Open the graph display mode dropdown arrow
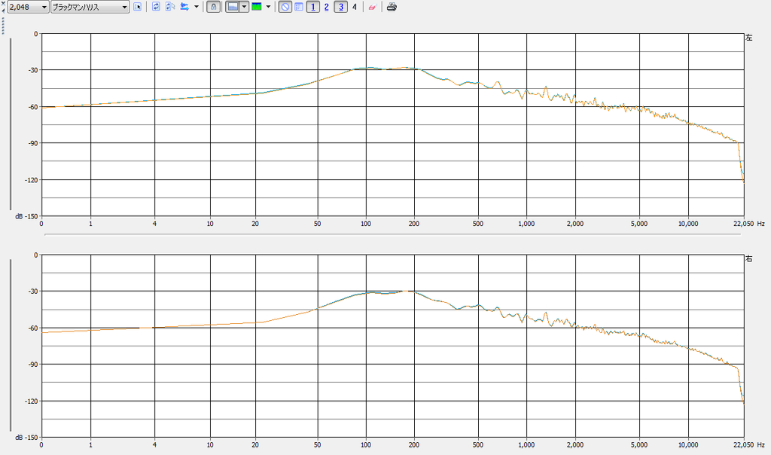The image size is (771, 455). (244, 7)
